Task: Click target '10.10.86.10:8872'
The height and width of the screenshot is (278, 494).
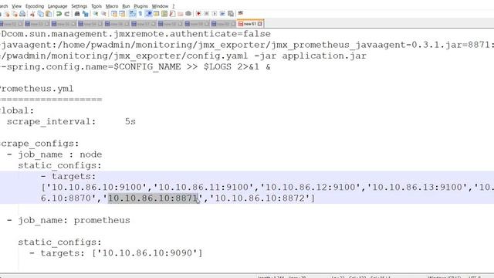Action: coord(259,198)
